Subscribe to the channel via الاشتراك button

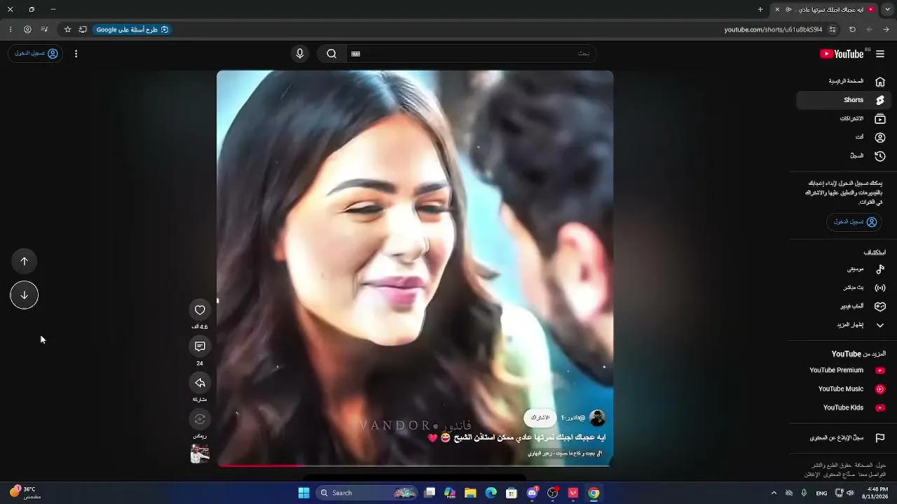pos(540,418)
